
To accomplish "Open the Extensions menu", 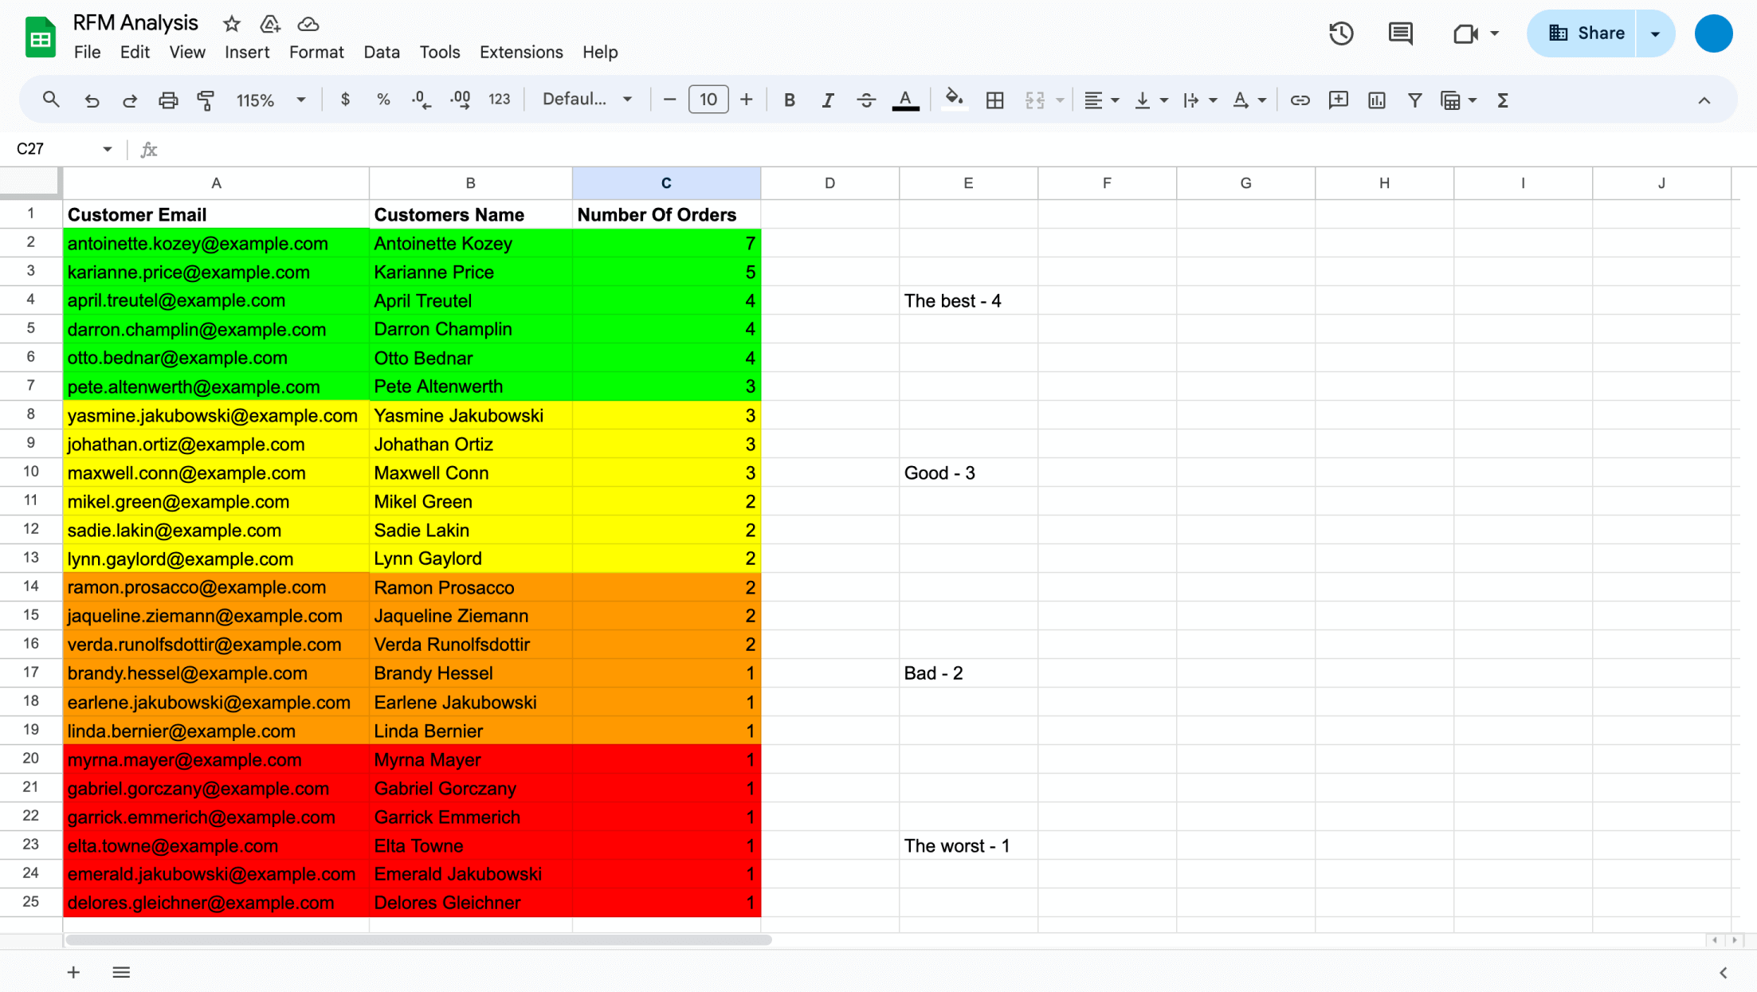I will coord(521,52).
